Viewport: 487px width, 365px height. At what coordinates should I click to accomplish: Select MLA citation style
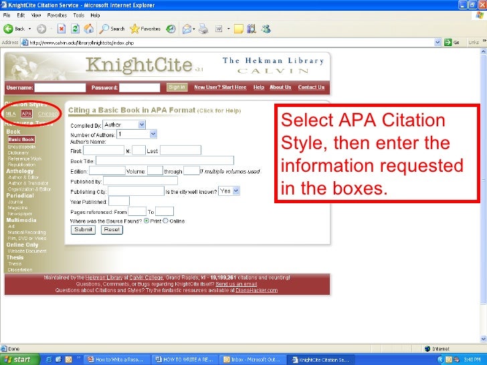(x=11, y=114)
